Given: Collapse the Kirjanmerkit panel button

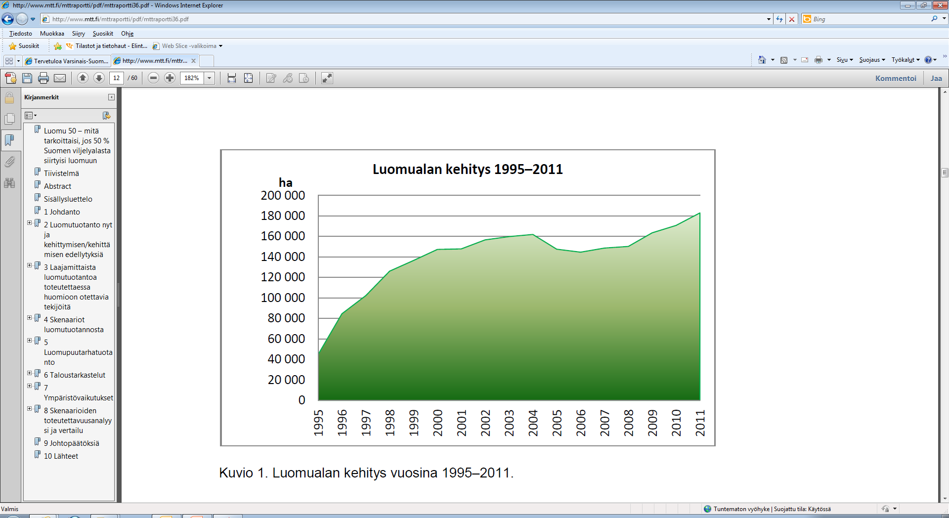Looking at the screenshot, I should [x=111, y=97].
